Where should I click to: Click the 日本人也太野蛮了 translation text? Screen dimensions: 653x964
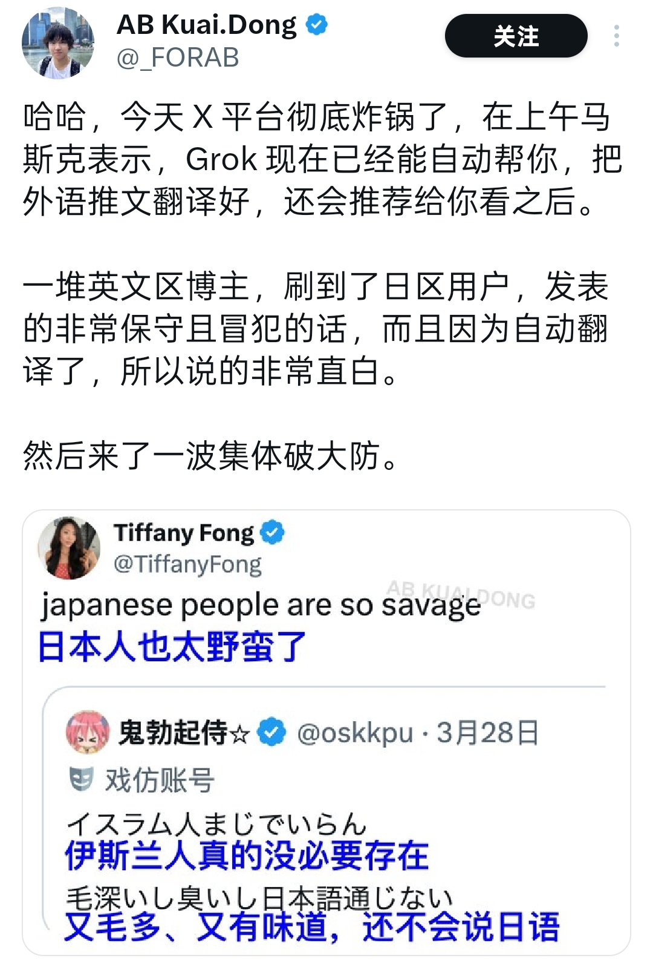[x=172, y=647]
